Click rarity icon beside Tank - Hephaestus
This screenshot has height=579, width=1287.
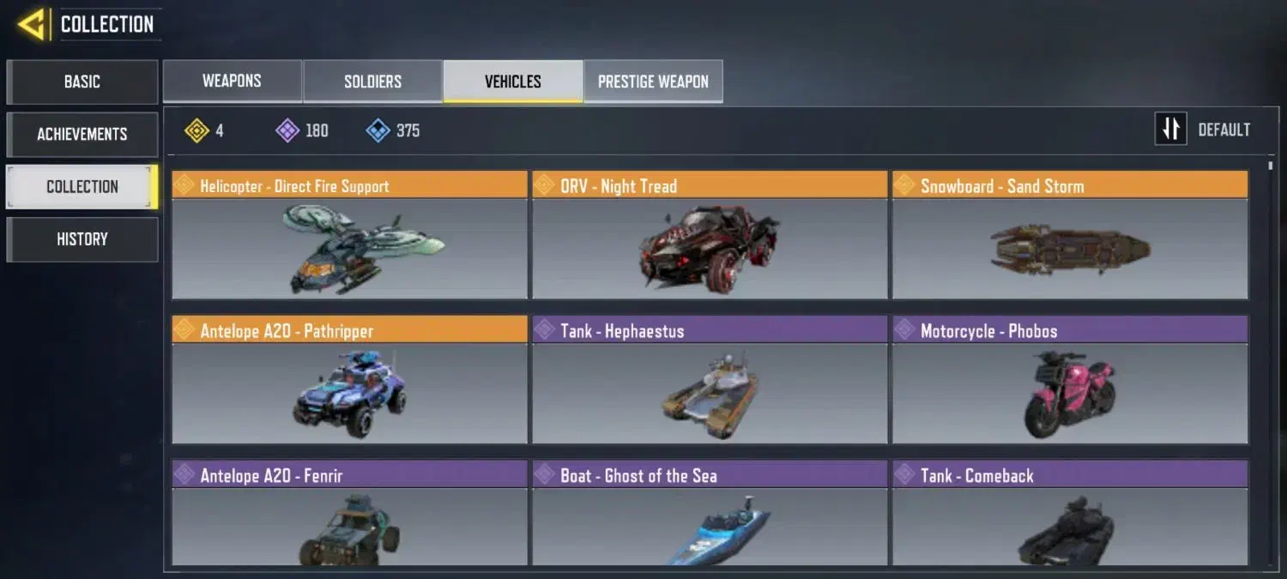click(545, 330)
